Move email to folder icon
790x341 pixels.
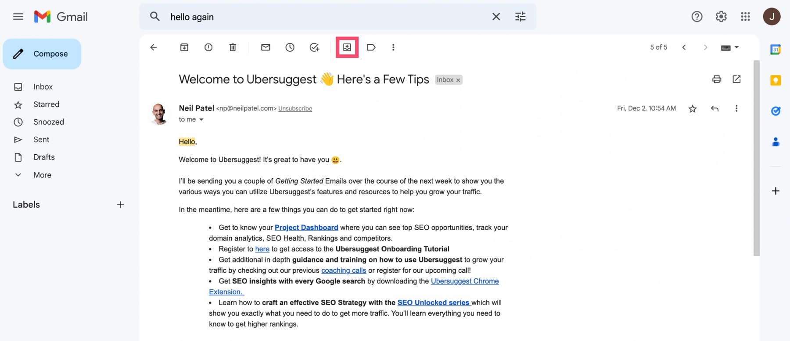click(347, 47)
